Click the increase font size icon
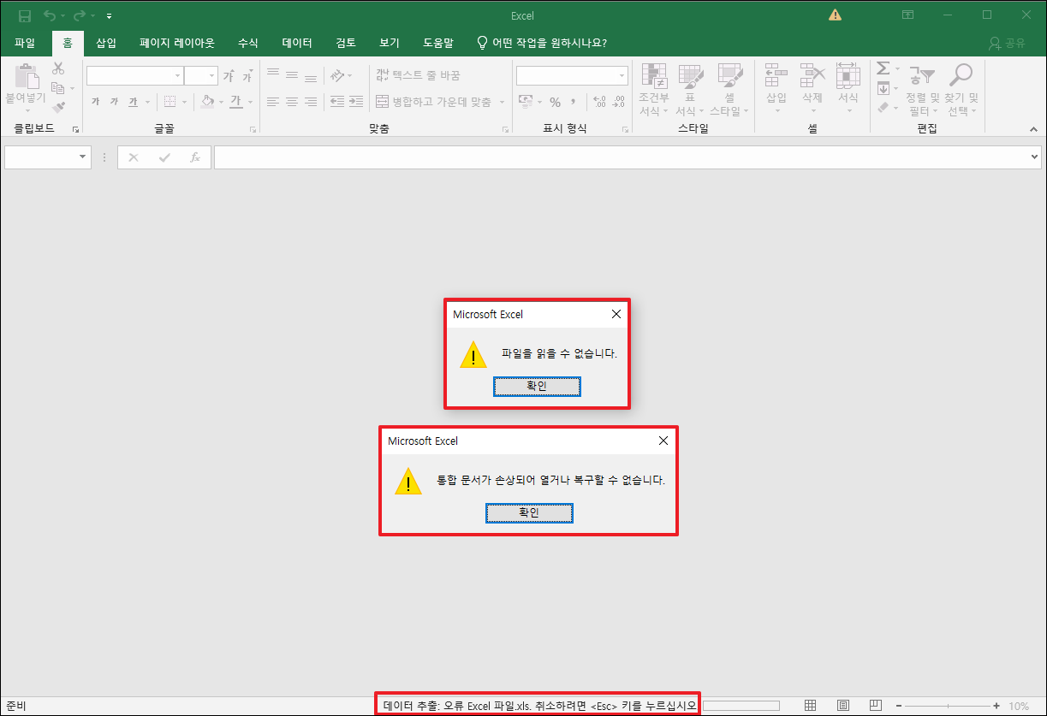1047x716 pixels. (229, 76)
